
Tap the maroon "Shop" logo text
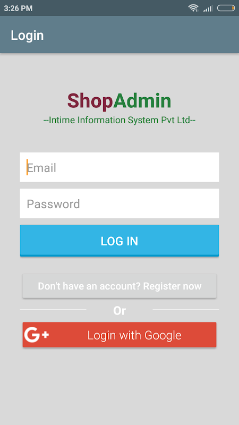90,101
